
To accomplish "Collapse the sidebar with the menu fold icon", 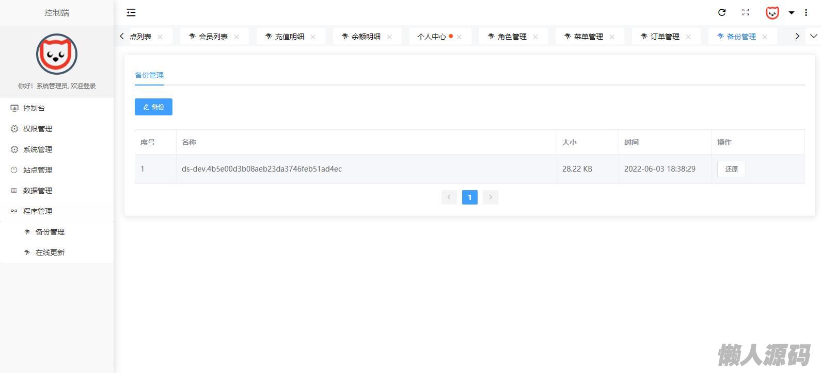I will pos(131,12).
